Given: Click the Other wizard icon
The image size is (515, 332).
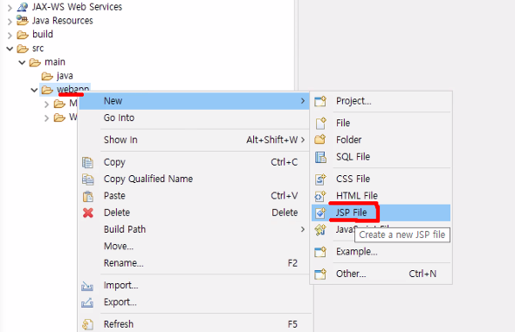Looking at the screenshot, I should (x=320, y=274).
